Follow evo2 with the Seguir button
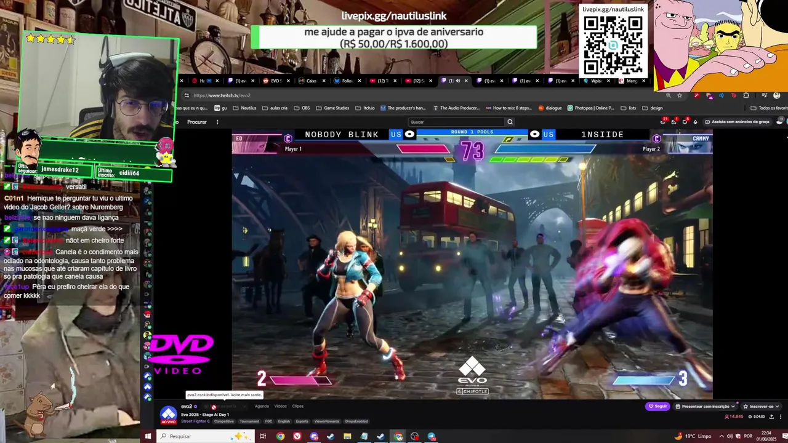 657,406
